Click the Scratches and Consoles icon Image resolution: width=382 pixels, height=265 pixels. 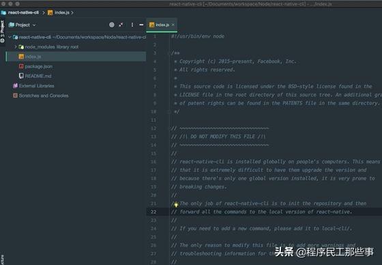click(x=15, y=96)
